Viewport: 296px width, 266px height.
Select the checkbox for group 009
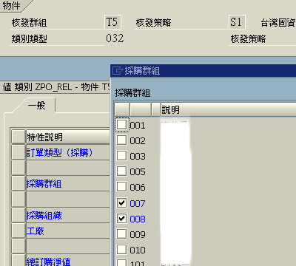pyautogui.click(x=121, y=233)
